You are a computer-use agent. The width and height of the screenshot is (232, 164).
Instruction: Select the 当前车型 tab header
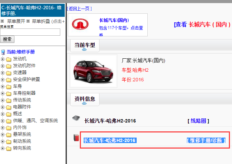[85, 45]
